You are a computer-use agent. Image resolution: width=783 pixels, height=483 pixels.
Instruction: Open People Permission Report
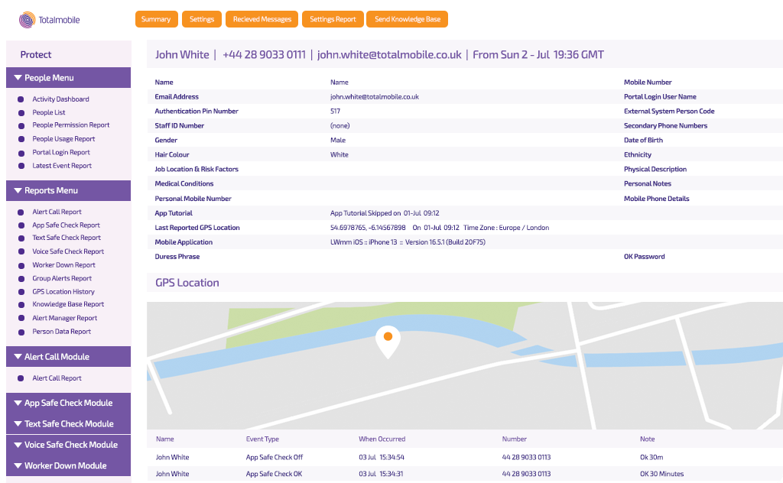click(x=71, y=125)
